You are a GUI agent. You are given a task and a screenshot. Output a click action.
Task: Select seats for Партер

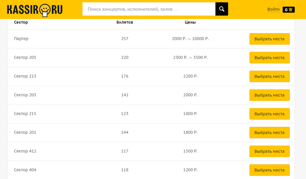[269, 39]
